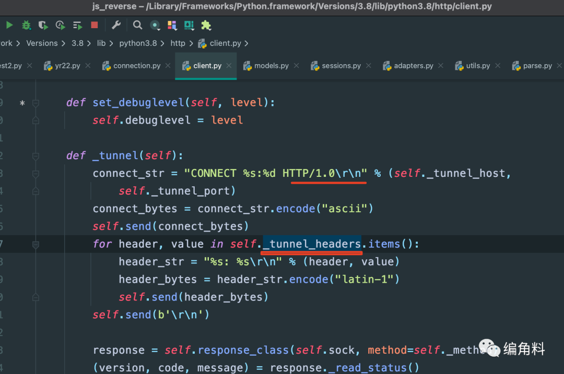Close the connection.py tab
The width and height of the screenshot is (564, 374).
tap(168, 65)
